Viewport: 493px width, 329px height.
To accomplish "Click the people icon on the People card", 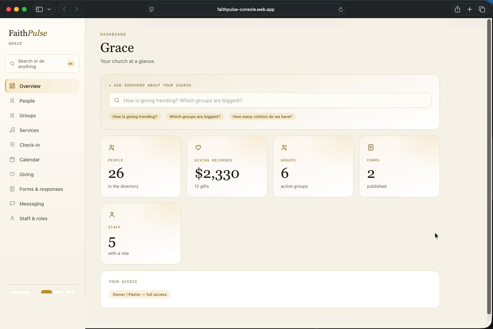I will click(x=112, y=147).
